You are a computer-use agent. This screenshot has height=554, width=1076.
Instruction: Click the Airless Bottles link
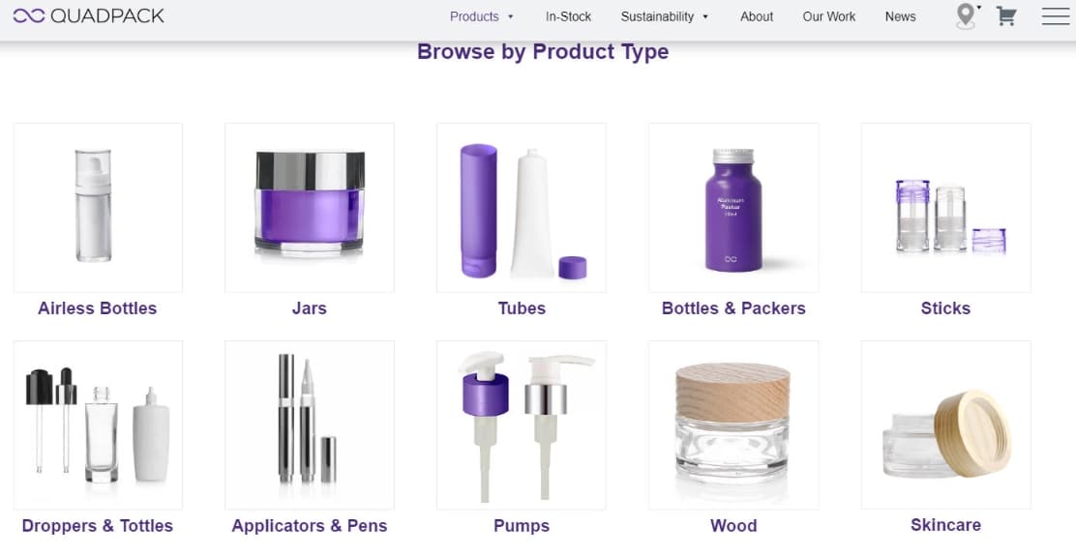click(x=98, y=308)
